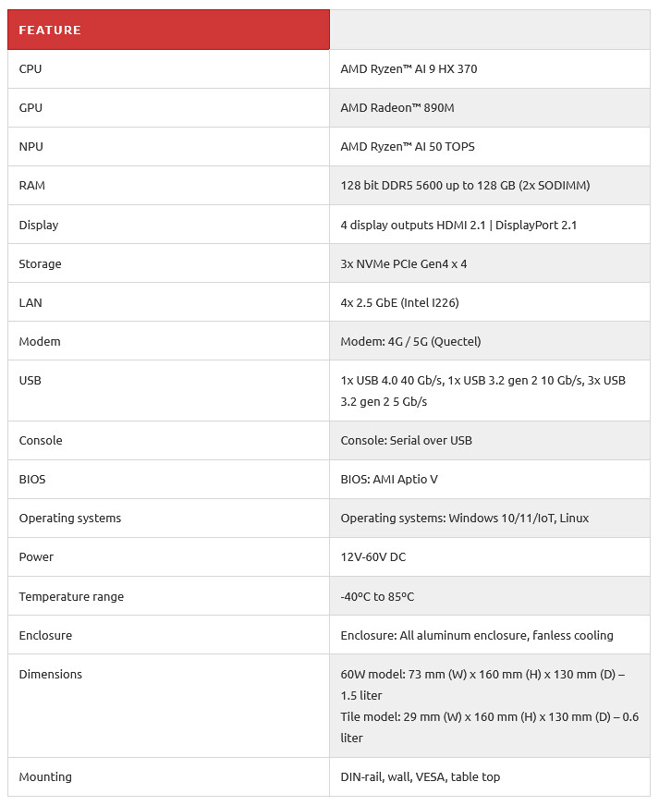Click the CPU row label
This screenshot has width=659, height=806.
click(31, 69)
